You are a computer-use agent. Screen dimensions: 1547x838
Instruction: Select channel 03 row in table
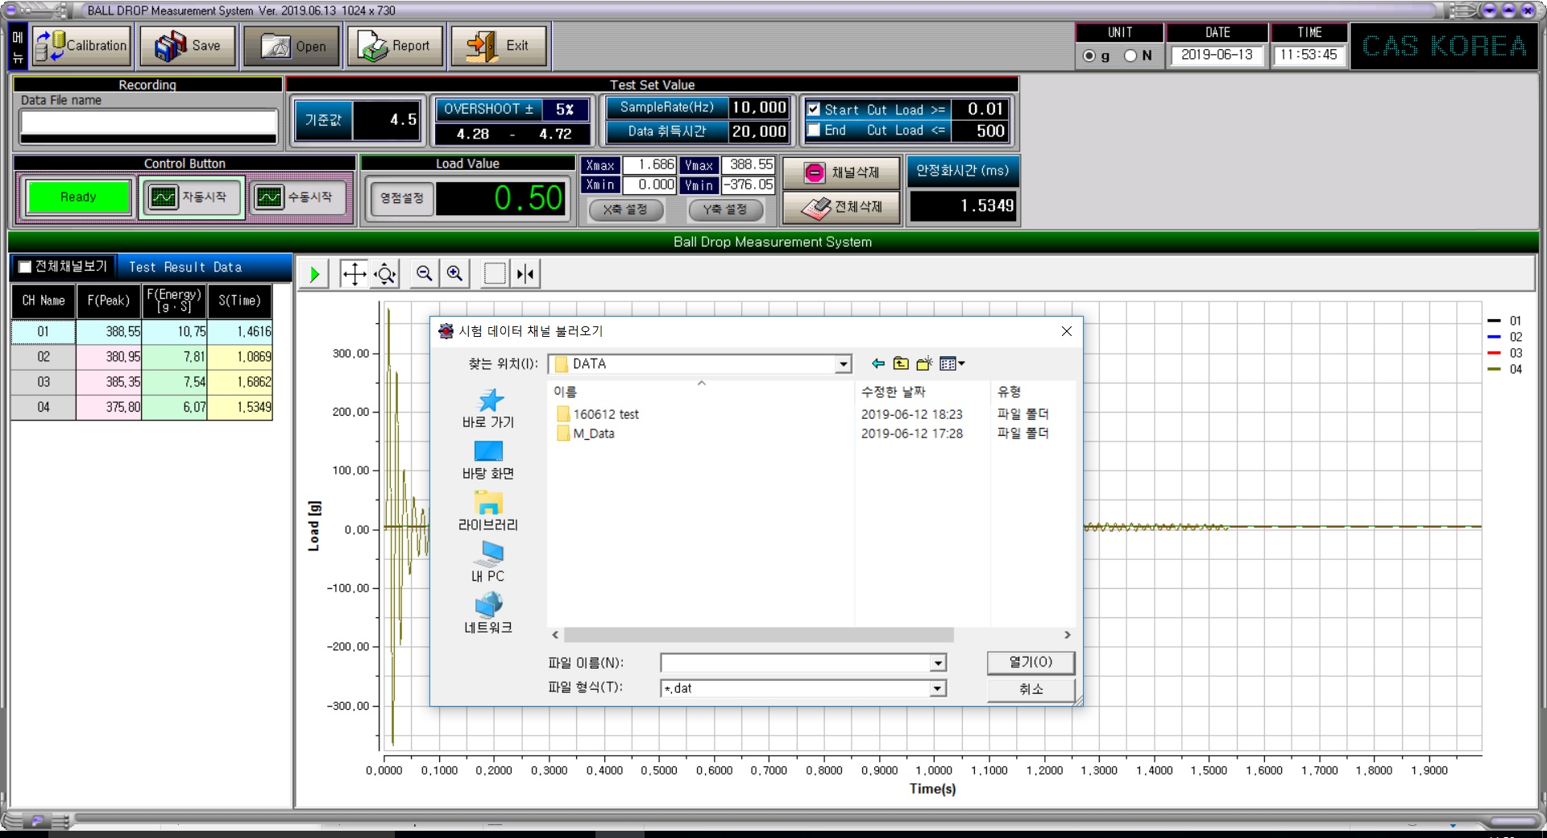[141, 382]
